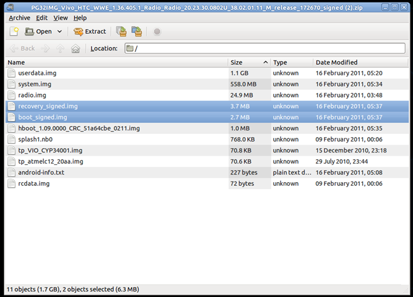
Task: Open the Edit menu
Action: pyautogui.click(x=42, y=18)
